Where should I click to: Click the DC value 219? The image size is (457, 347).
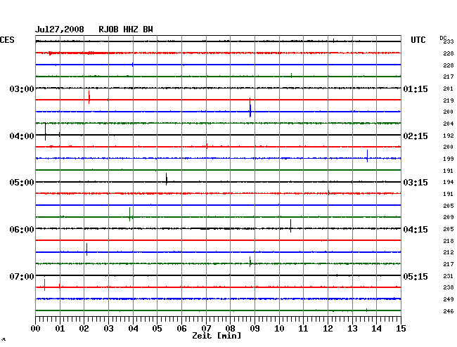(x=449, y=100)
